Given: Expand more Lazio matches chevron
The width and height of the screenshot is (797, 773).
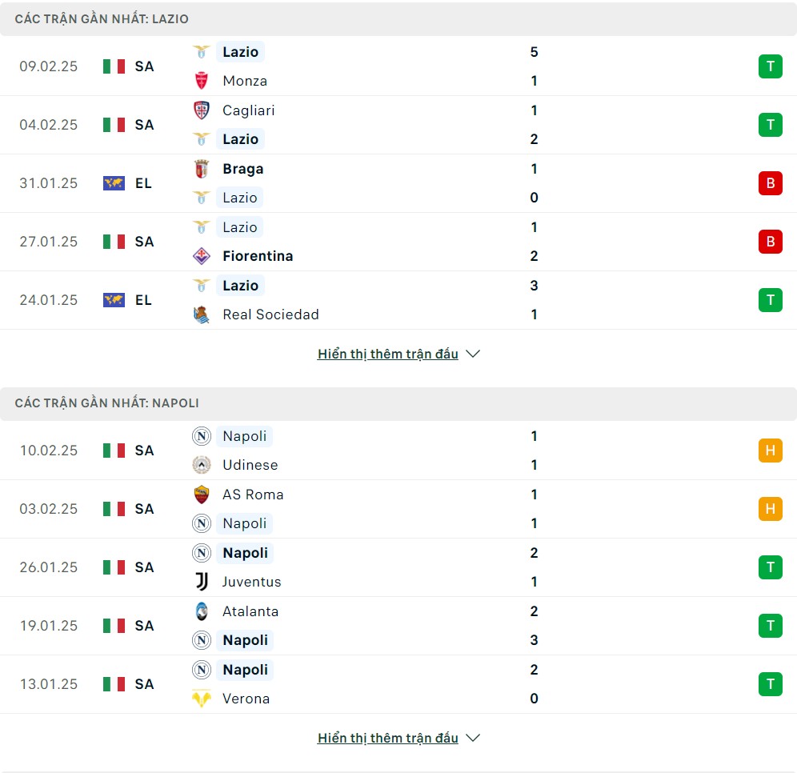Looking at the screenshot, I should click(x=473, y=354).
